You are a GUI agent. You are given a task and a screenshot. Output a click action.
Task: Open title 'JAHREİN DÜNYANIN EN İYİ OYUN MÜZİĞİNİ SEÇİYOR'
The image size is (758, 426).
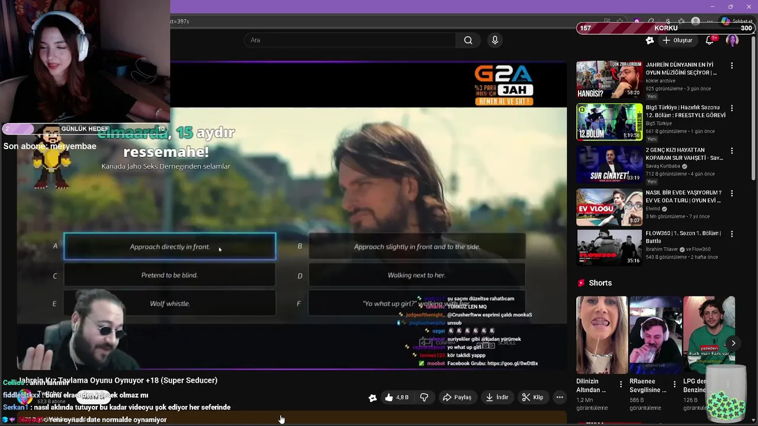(x=681, y=69)
